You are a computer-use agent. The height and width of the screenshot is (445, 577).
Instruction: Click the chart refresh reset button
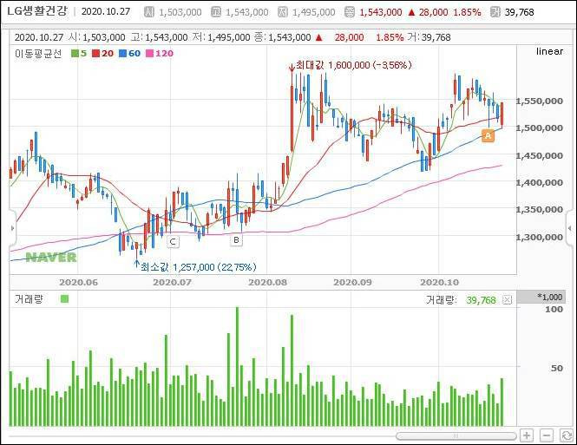(x=567, y=435)
